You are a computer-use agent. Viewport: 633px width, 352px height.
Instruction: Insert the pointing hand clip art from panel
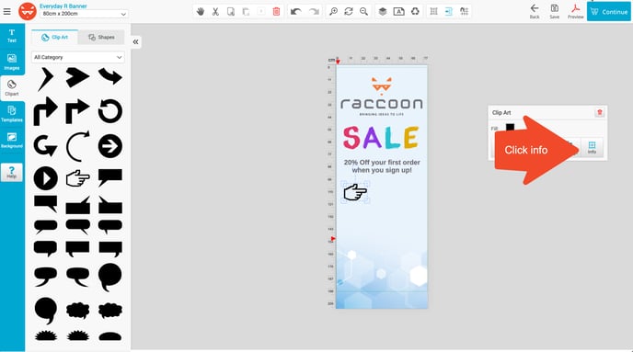point(77,178)
